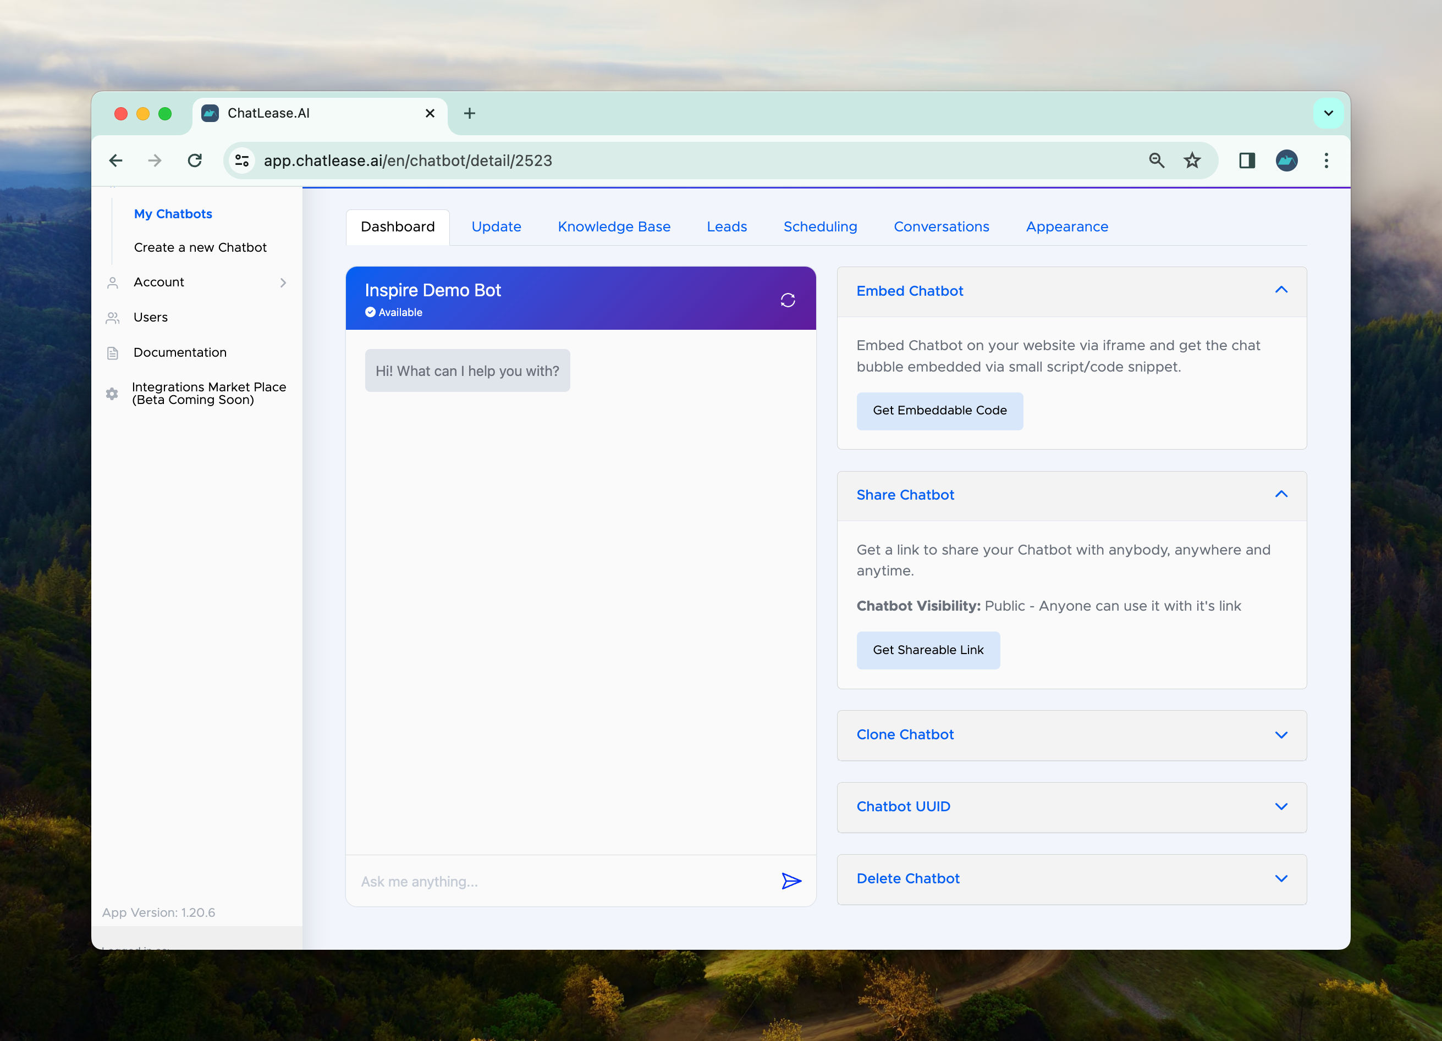Expand the Delete Chatbot section

tap(1281, 878)
